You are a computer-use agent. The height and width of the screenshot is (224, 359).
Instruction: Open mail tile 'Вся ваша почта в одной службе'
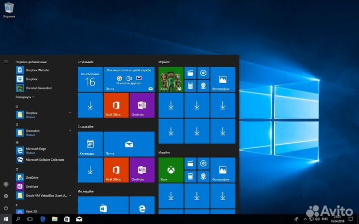(129, 79)
